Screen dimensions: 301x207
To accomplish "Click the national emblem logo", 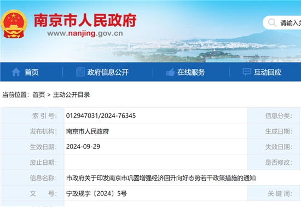I will [14, 24].
